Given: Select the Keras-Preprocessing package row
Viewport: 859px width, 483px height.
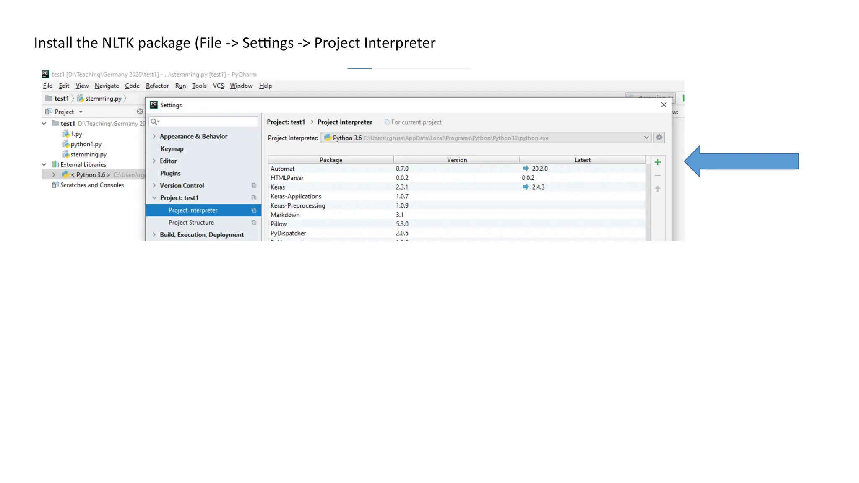Looking at the screenshot, I should [x=457, y=205].
